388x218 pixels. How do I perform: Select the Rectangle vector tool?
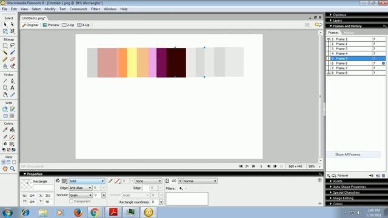(x=5, y=88)
